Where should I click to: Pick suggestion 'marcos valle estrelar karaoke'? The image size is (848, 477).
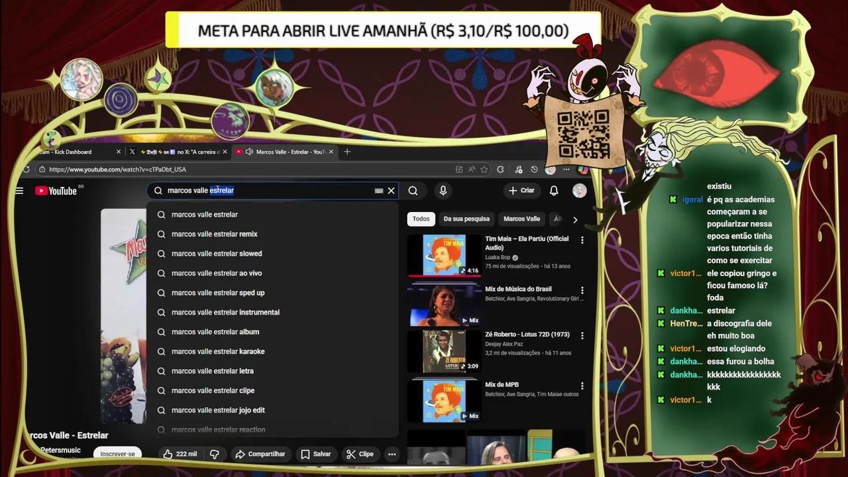[272, 351]
